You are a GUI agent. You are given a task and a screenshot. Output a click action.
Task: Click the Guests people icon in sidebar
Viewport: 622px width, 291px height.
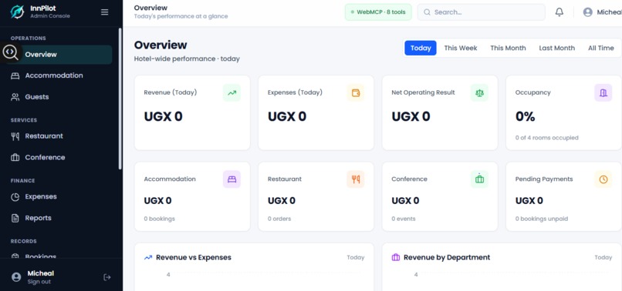15,97
